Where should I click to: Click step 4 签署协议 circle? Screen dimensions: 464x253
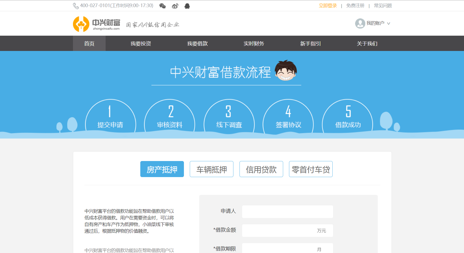(288, 116)
